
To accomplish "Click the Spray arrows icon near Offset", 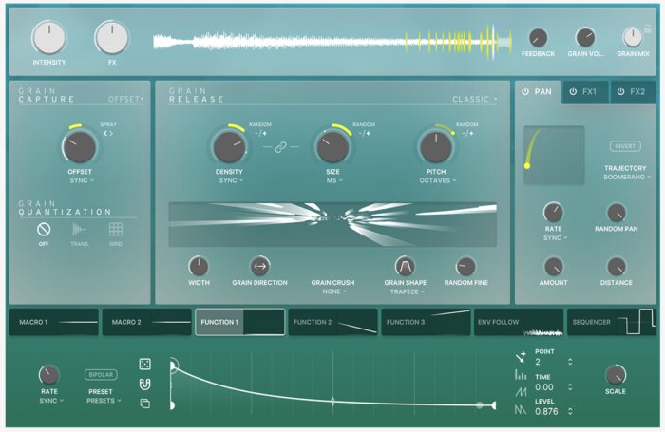I will (x=108, y=134).
